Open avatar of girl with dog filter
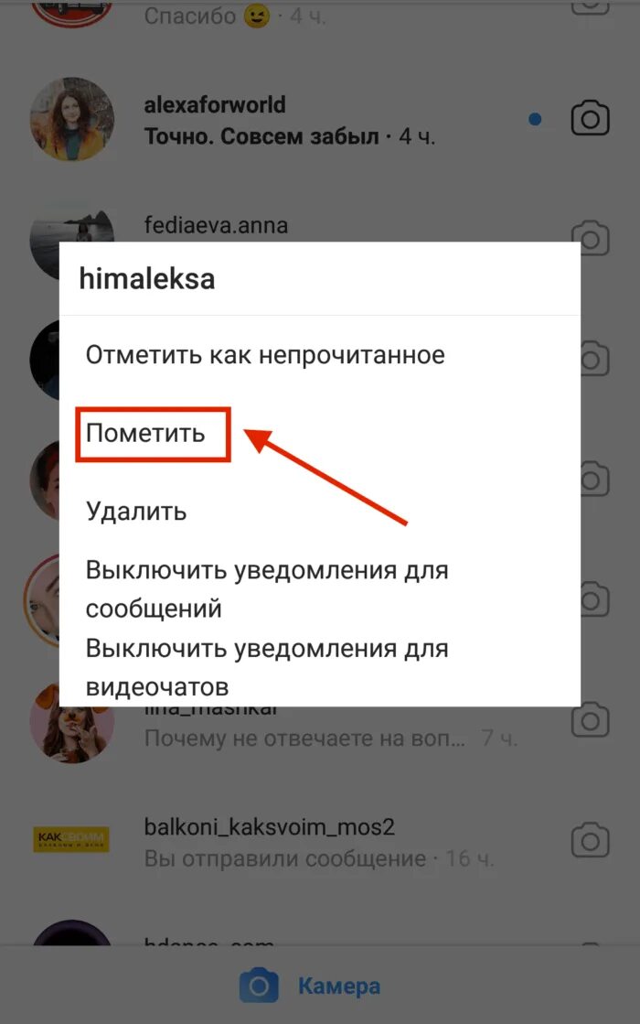 (x=71, y=722)
